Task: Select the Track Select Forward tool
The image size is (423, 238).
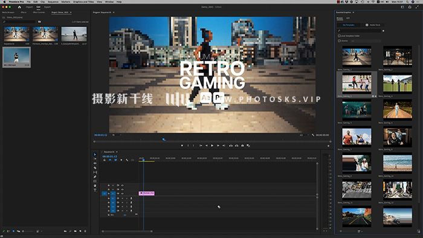Action: point(95,159)
